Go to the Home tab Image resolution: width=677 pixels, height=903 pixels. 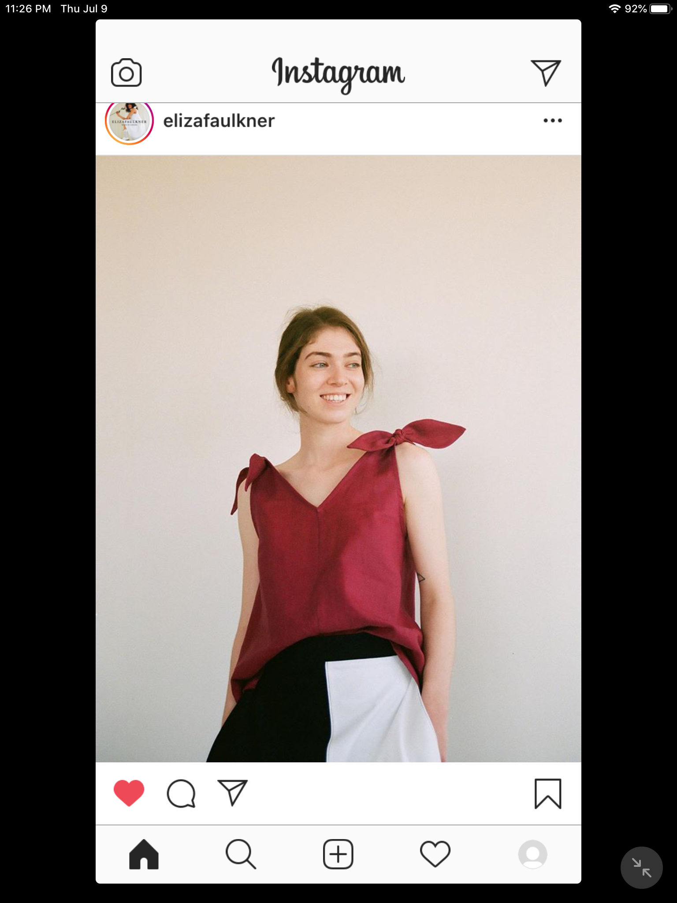tap(144, 854)
